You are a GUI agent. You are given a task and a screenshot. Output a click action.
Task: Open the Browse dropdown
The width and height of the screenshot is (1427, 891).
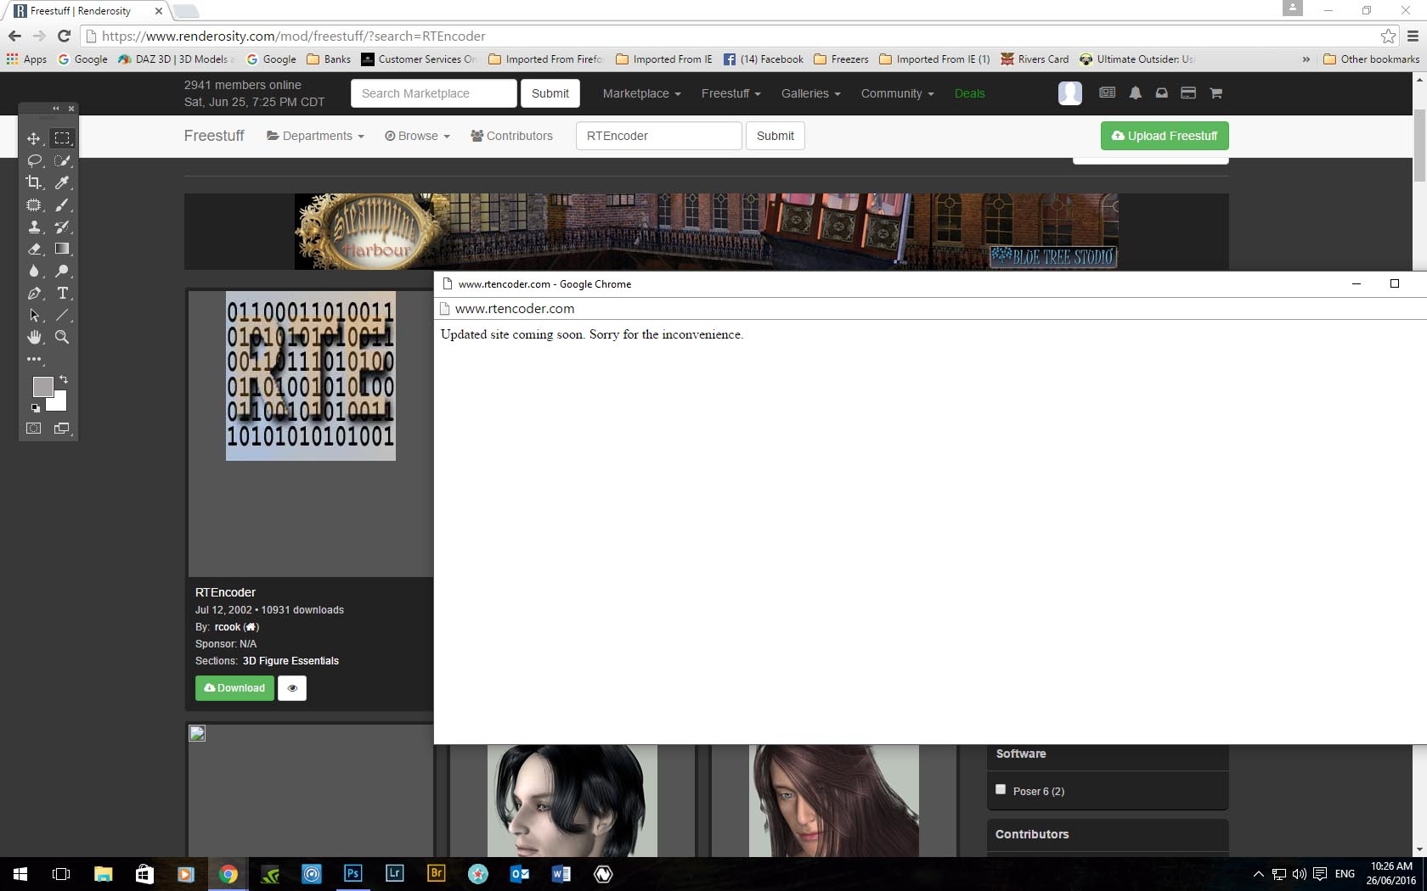[417, 136]
